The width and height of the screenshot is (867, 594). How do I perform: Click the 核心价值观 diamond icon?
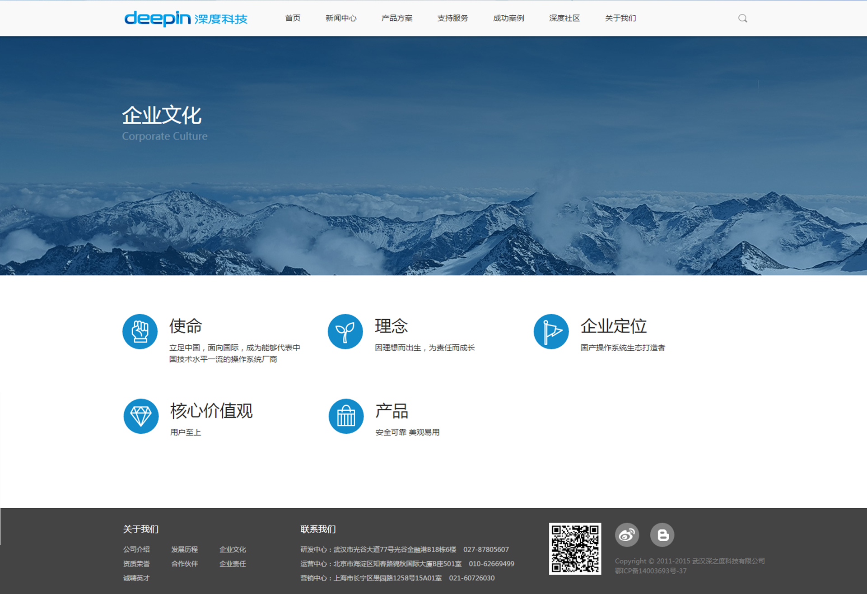tap(141, 416)
